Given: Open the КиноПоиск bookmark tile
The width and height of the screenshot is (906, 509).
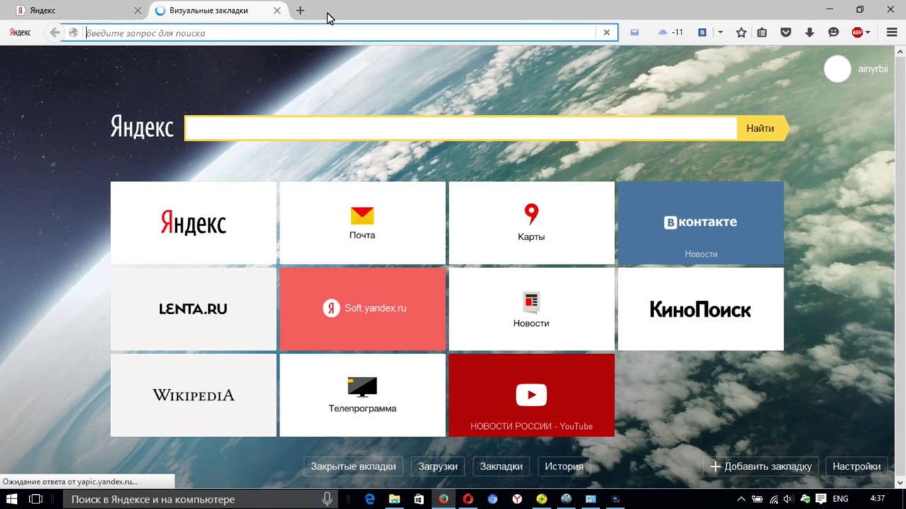Looking at the screenshot, I should click(x=701, y=309).
